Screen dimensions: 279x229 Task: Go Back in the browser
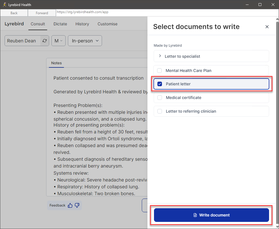[14, 13]
